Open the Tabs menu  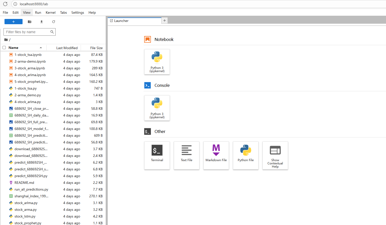63,12
